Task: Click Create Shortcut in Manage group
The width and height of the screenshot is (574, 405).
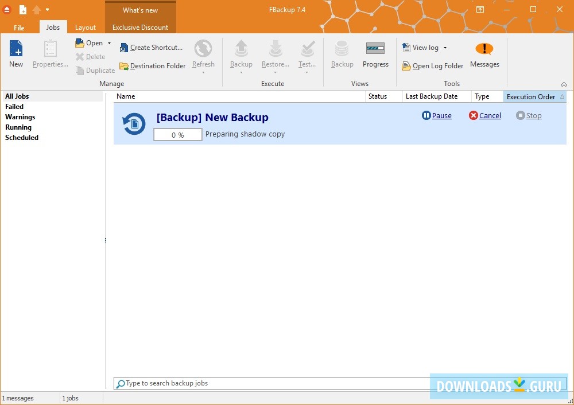Action: coord(152,48)
